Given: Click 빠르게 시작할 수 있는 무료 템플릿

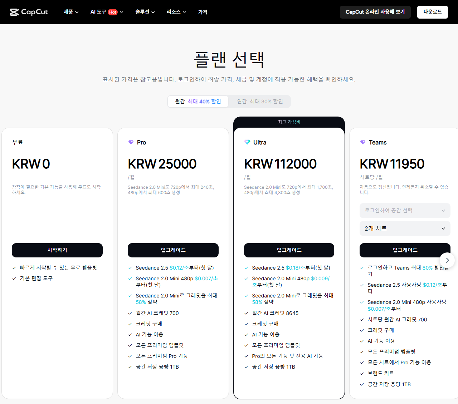Looking at the screenshot, I should point(58,268).
